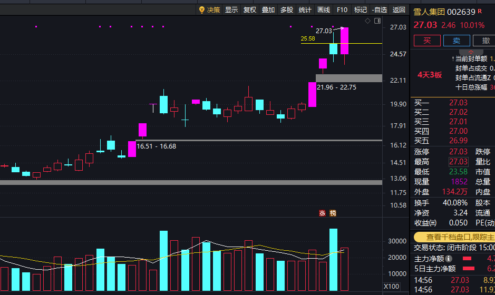Toggle the side panel layout icon
Viewport: 495px width, 295px height.
coord(377,21)
